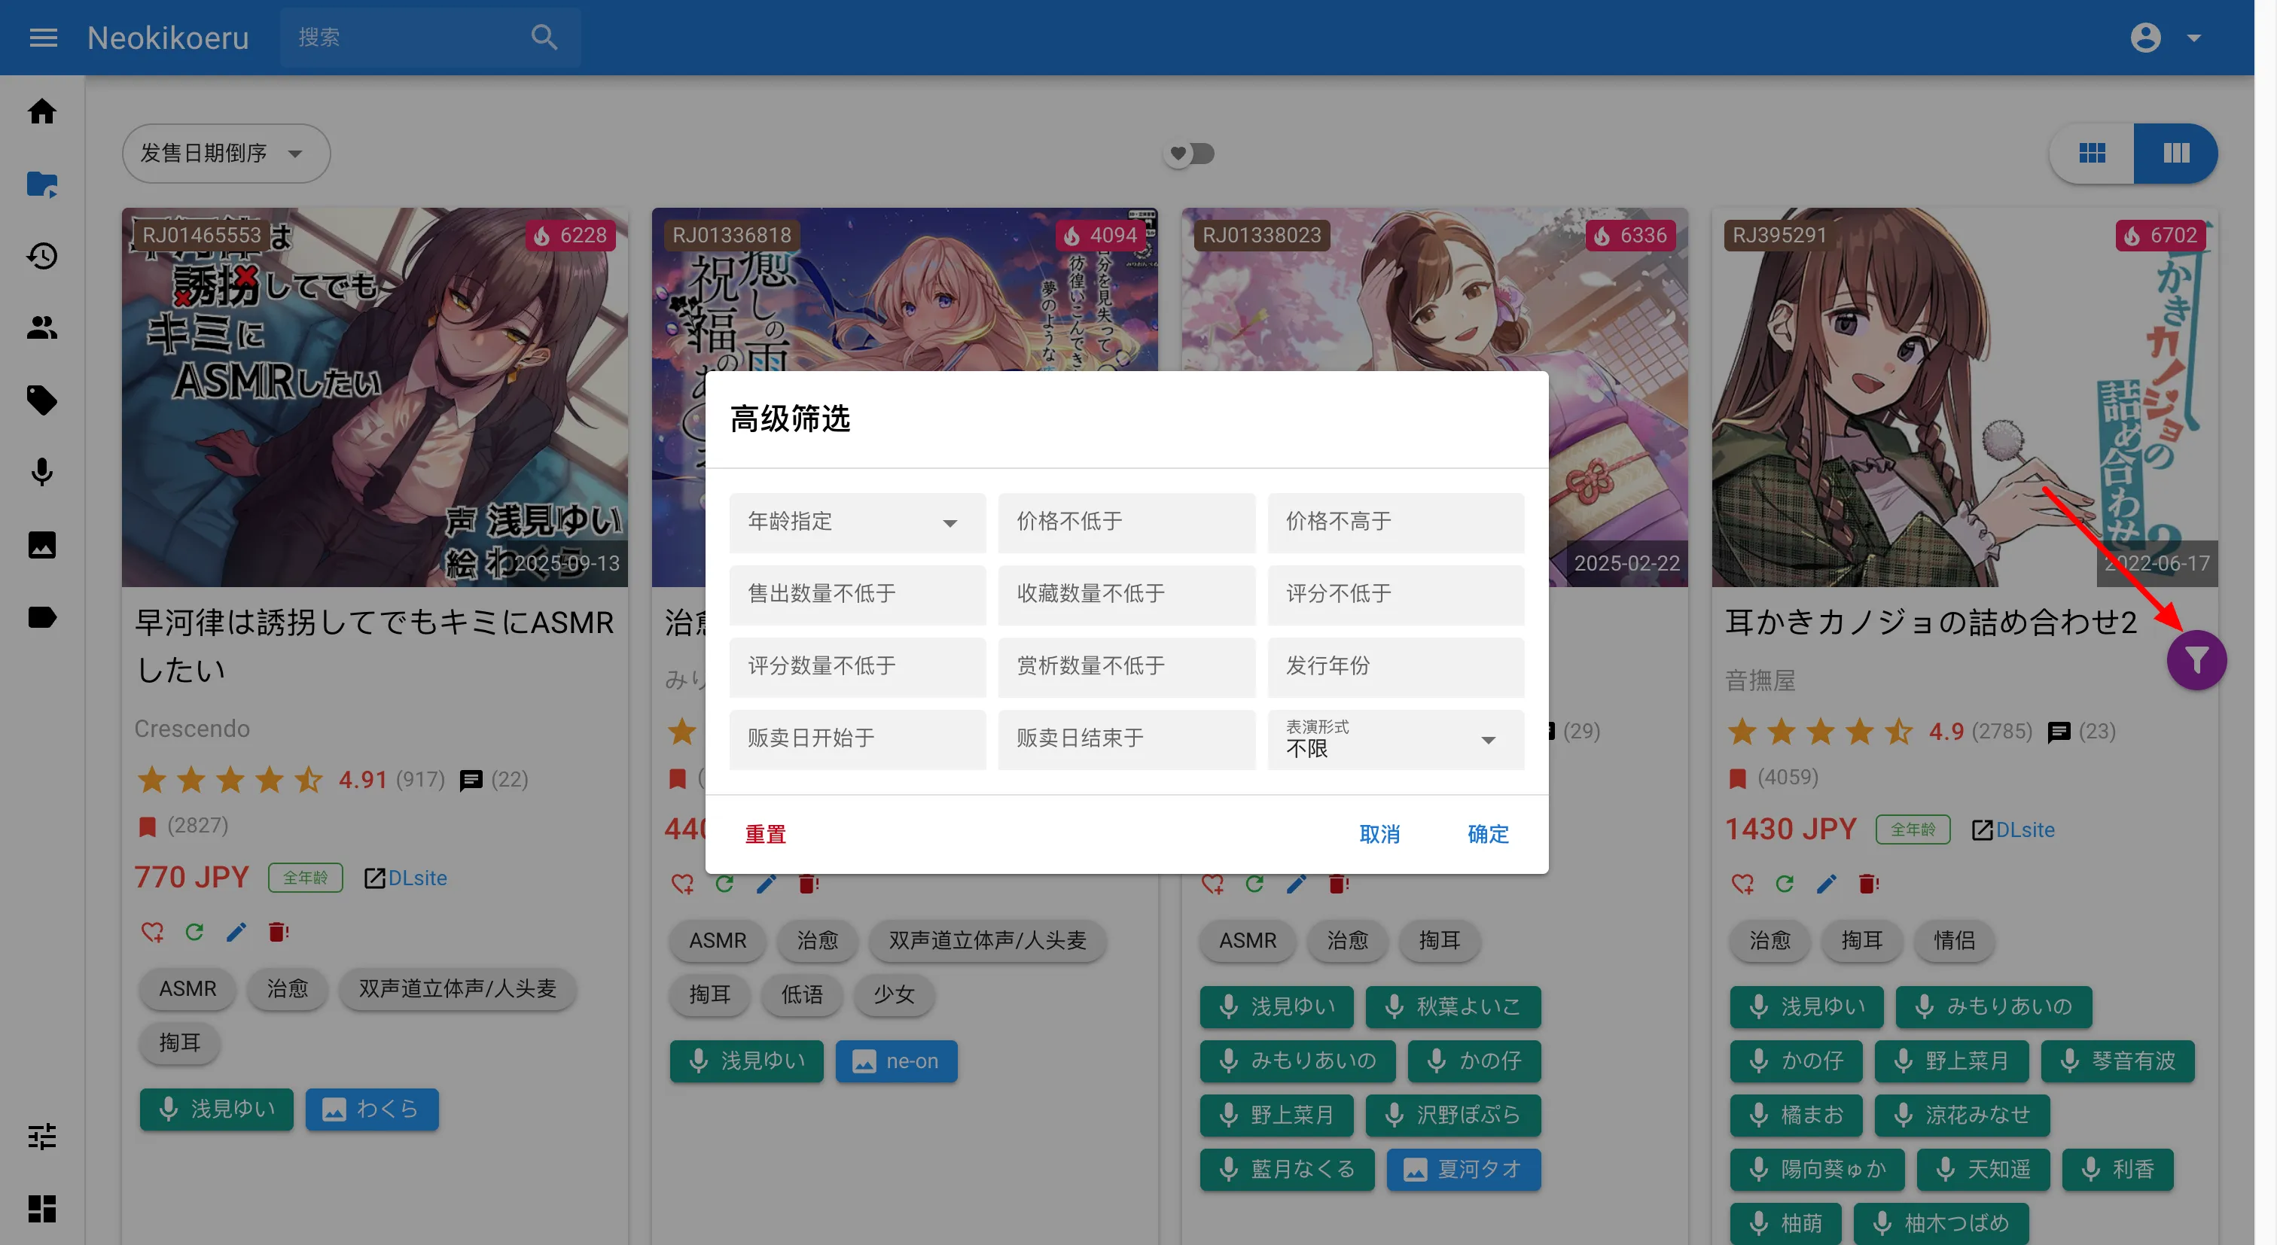This screenshot has width=2277, height=1245.
Task: Click the 重置 reset button
Action: tap(766, 834)
